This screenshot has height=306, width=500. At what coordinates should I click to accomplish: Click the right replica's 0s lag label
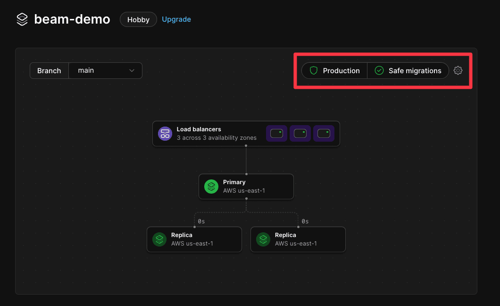pos(305,221)
